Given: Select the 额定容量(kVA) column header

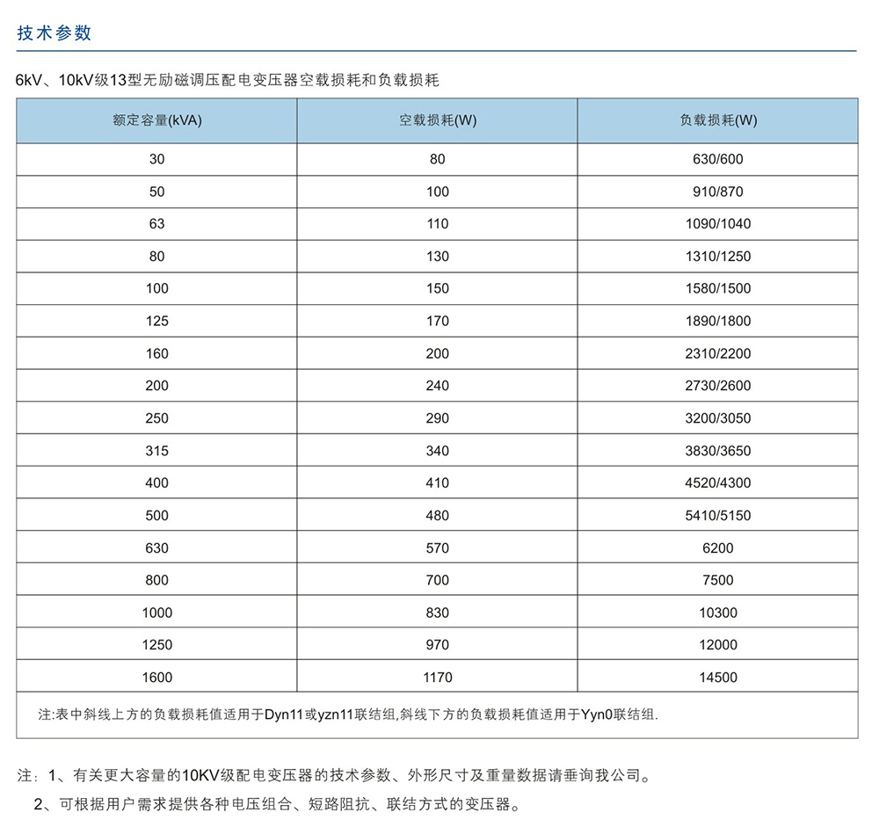Looking at the screenshot, I should pyautogui.click(x=157, y=120).
